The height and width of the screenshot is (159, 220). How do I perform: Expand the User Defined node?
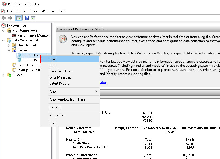(9, 45)
